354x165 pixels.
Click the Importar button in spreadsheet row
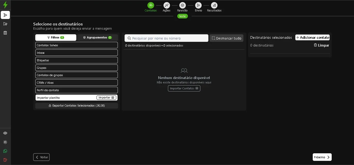tap(106, 98)
